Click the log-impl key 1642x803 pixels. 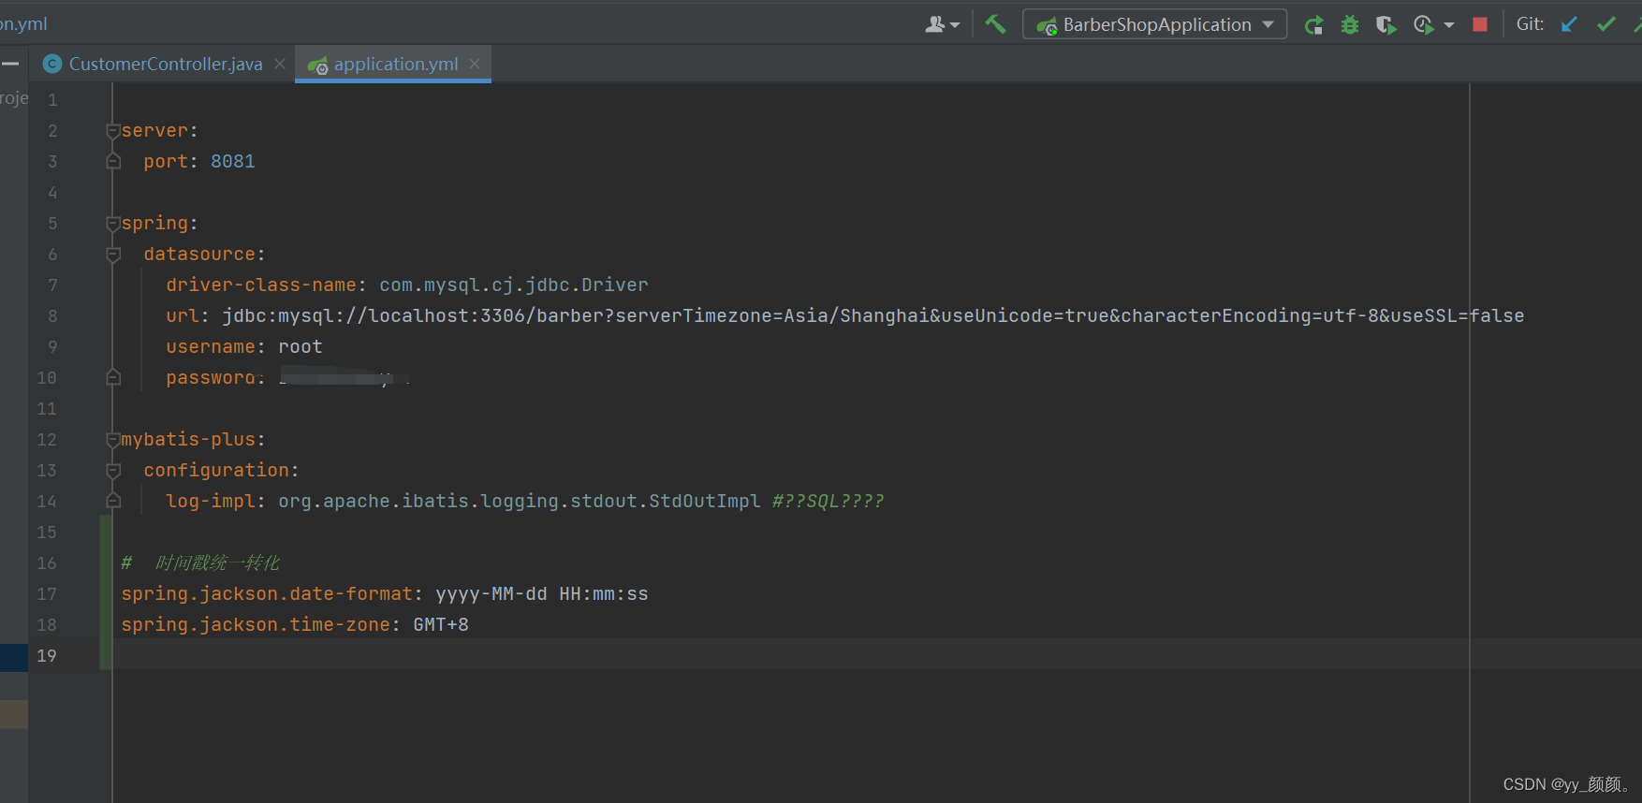click(211, 501)
